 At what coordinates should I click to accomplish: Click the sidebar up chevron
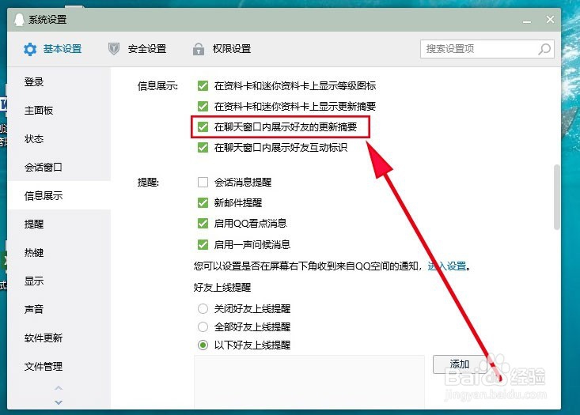(x=59, y=388)
